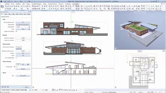Collapse the Filter section
The height and width of the screenshot is (93, 166).
tap(2, 20)
